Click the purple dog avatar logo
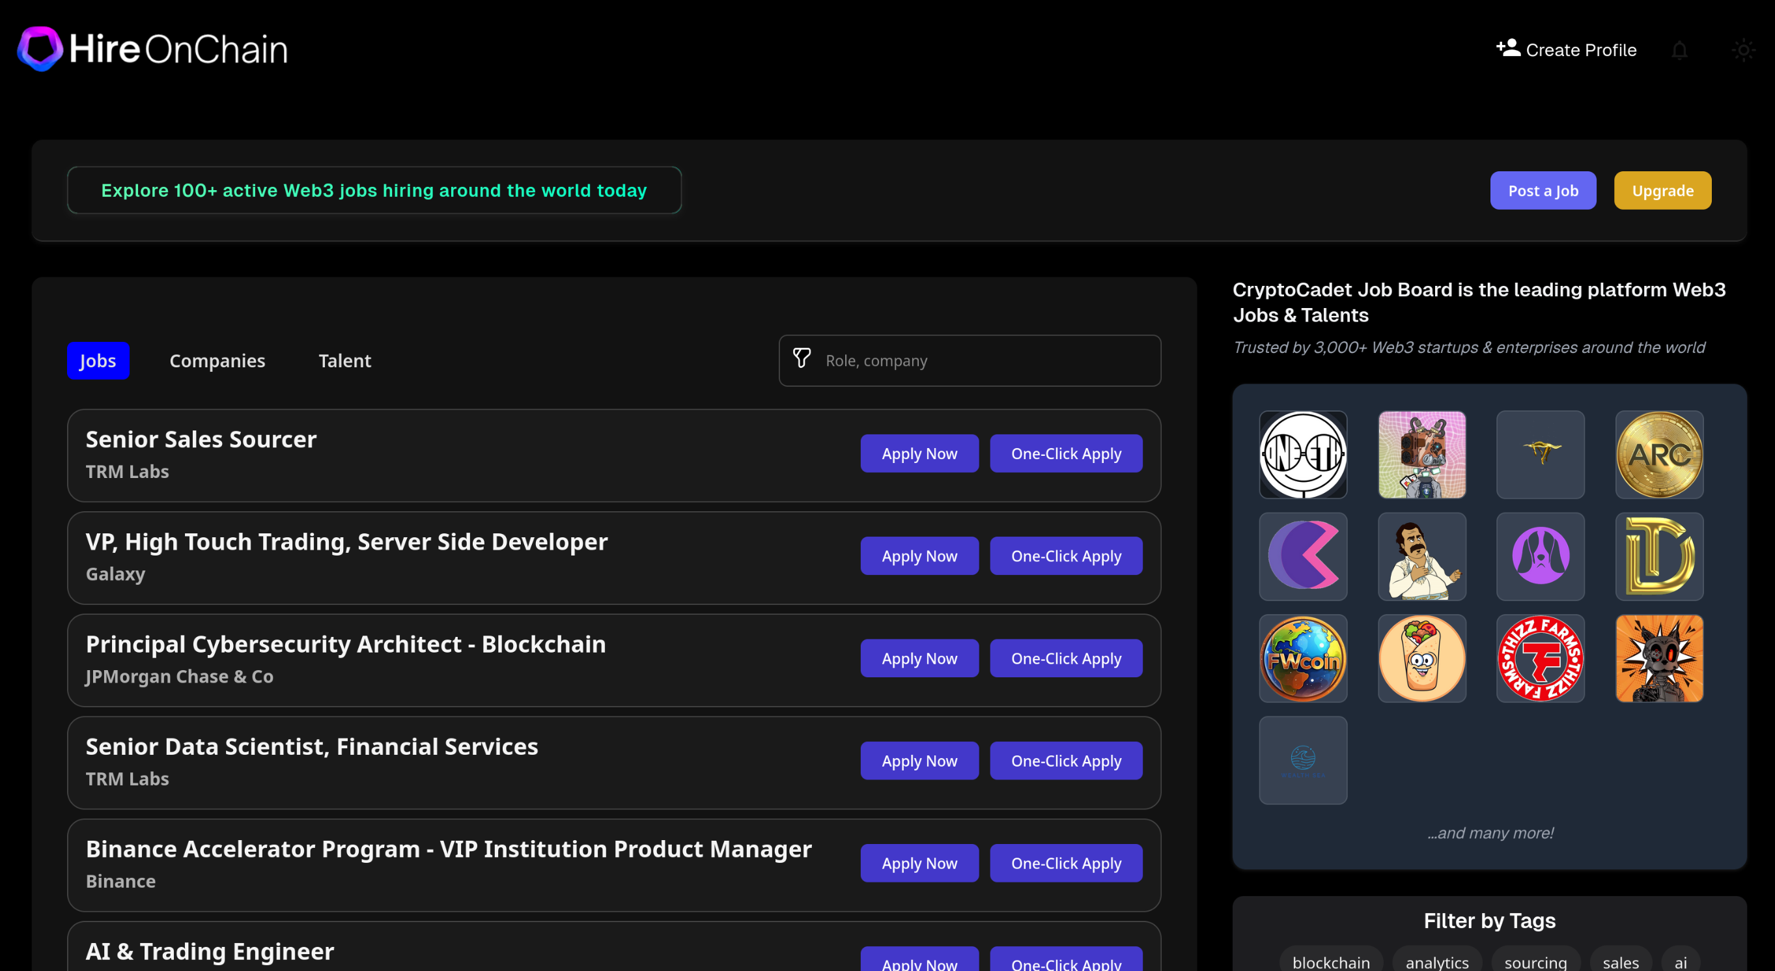The height and width of the screenshot is (971, 1775). [x=1540, y=556]
